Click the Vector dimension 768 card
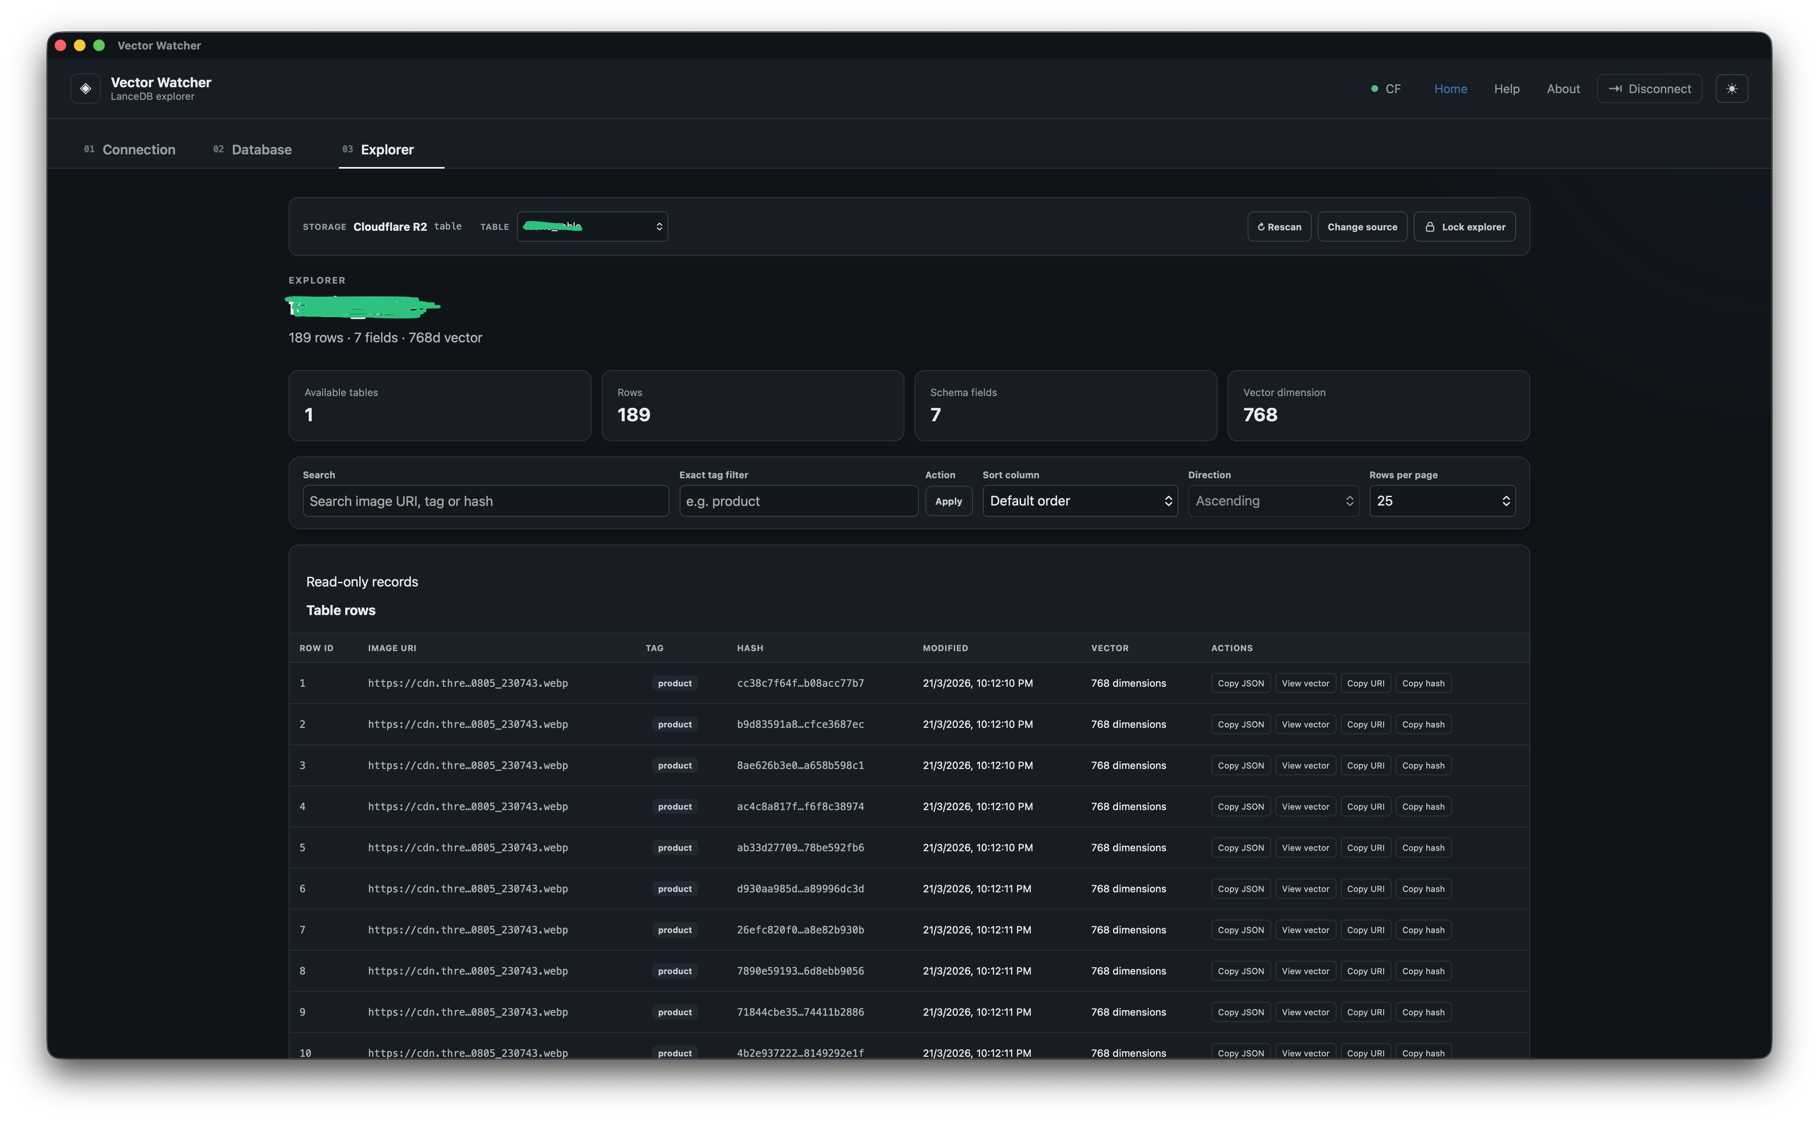Image resolution: width=1819 pixels, height=1121 pixels. 1378,406
